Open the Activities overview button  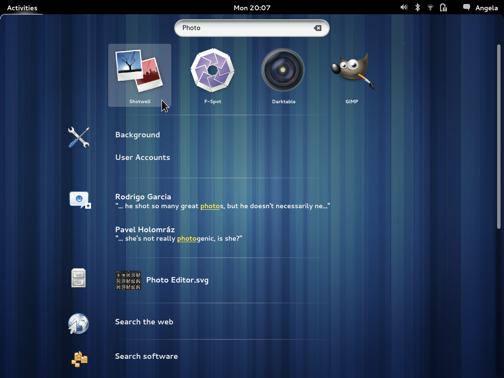tap(22, 8)
